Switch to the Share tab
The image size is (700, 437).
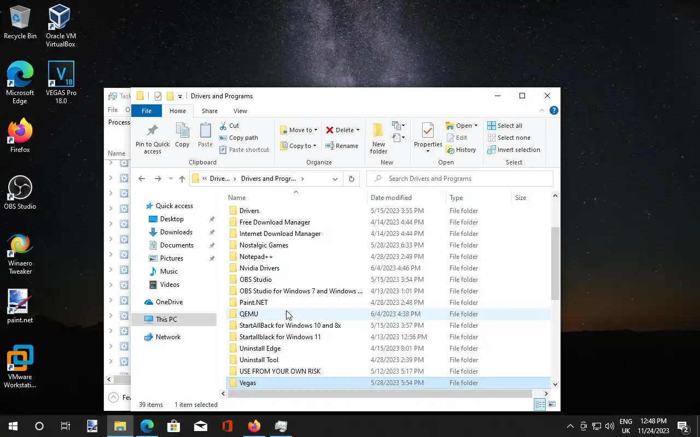click(x=209, y=110)
